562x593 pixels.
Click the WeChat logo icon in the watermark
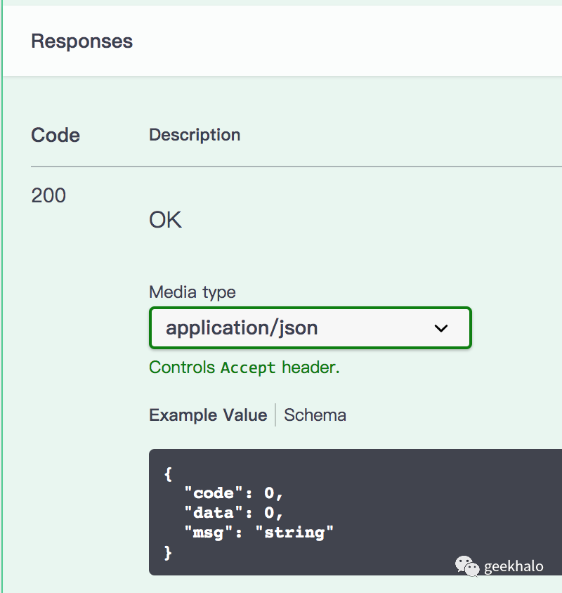click(466, 565)
